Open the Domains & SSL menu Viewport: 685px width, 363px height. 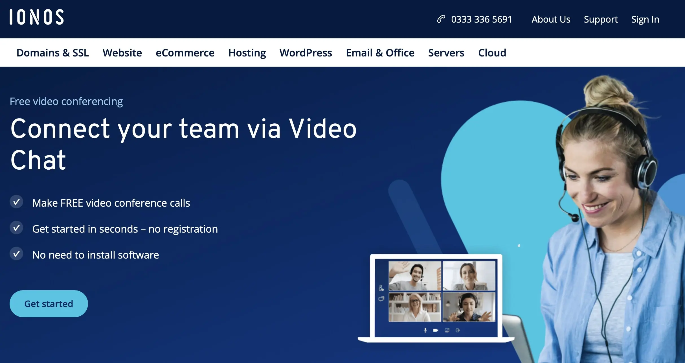coord(53,53)
